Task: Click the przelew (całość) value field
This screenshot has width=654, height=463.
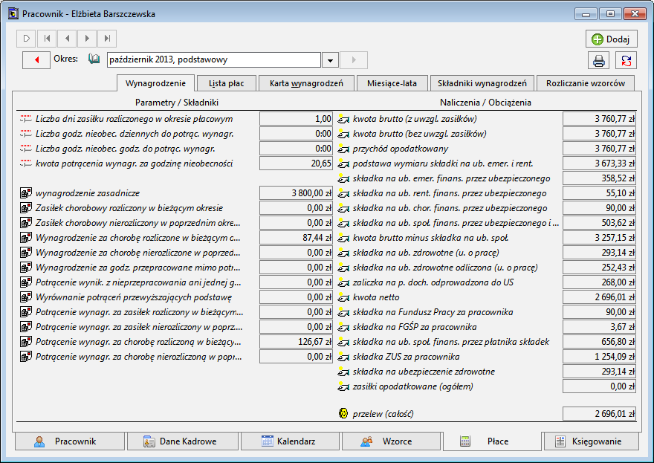Action: click(x=599, y=413)
